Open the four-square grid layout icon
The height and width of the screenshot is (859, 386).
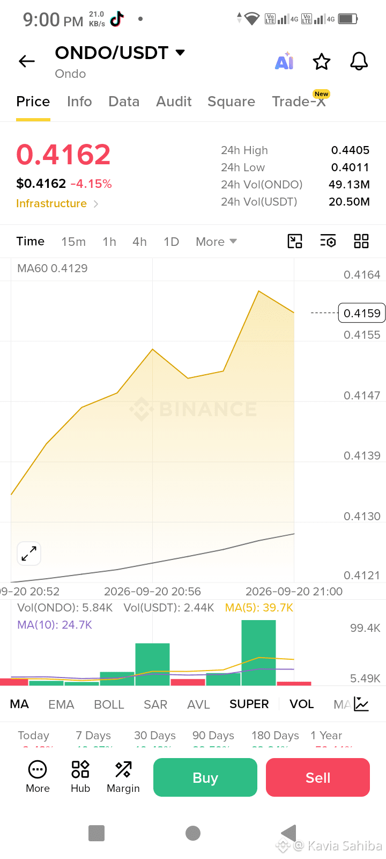[x=361, y=241]
